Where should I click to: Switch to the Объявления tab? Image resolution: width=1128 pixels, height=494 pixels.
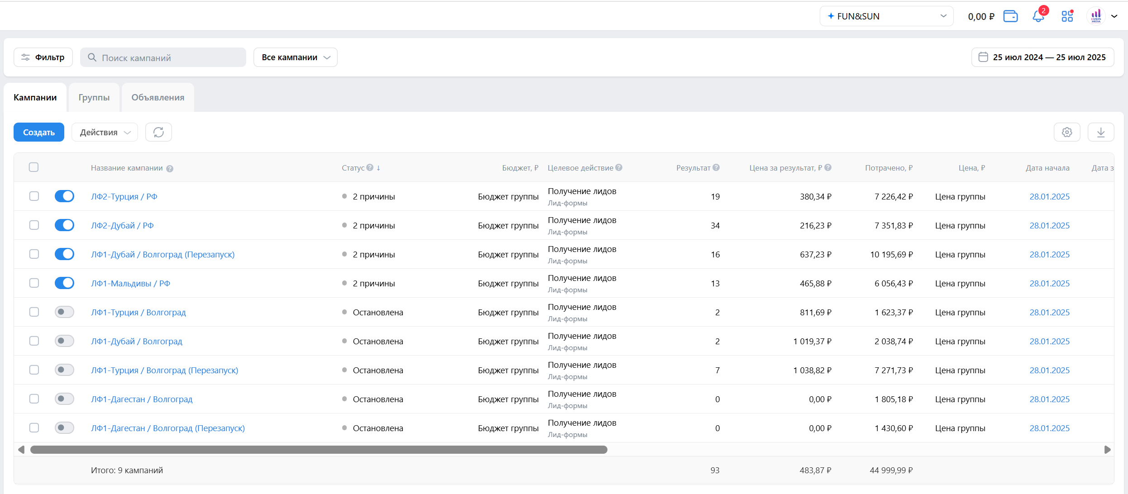[x=158, y=97]
